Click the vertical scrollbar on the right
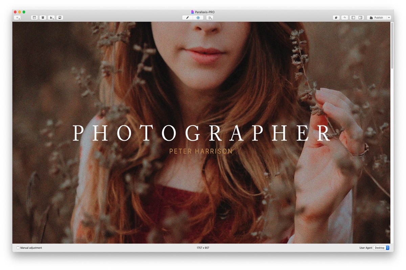The image size is (406, 270). (392, 46)
